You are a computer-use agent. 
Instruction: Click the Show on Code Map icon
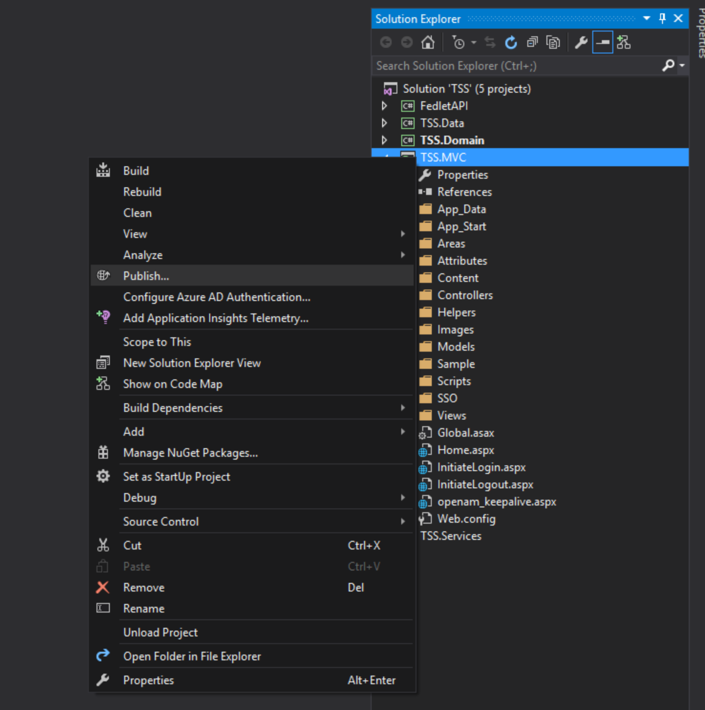coord(103,383)
